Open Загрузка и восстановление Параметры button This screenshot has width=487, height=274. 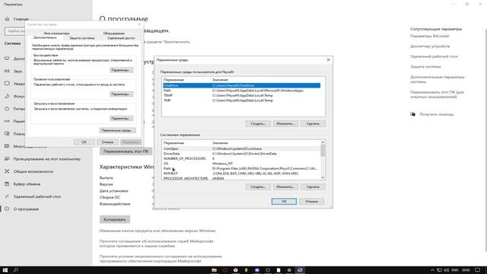[x=122, y=119]
